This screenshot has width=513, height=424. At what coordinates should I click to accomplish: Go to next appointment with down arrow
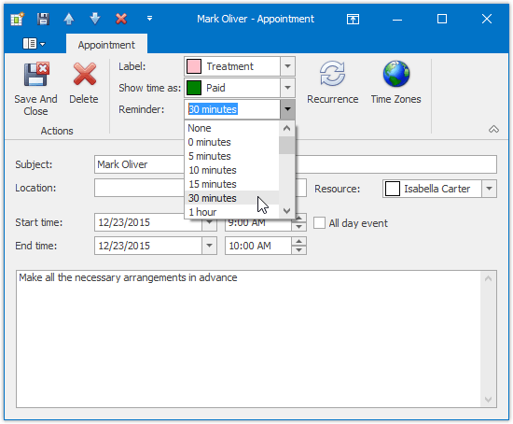[x=95, y=19]
